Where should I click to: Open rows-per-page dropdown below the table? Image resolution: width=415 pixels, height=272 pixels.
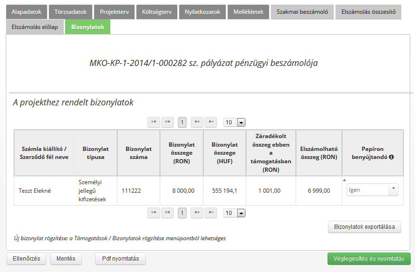point(234,213)
